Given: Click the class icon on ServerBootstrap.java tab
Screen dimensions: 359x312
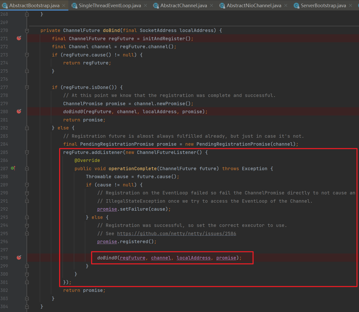Looking at the screenshot, I should tap(297, 5).
